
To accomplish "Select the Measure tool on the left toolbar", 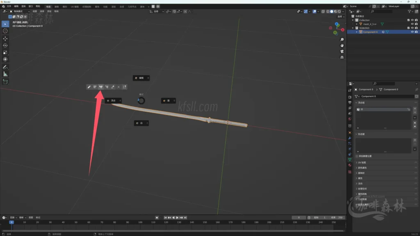I will [5, 74].
